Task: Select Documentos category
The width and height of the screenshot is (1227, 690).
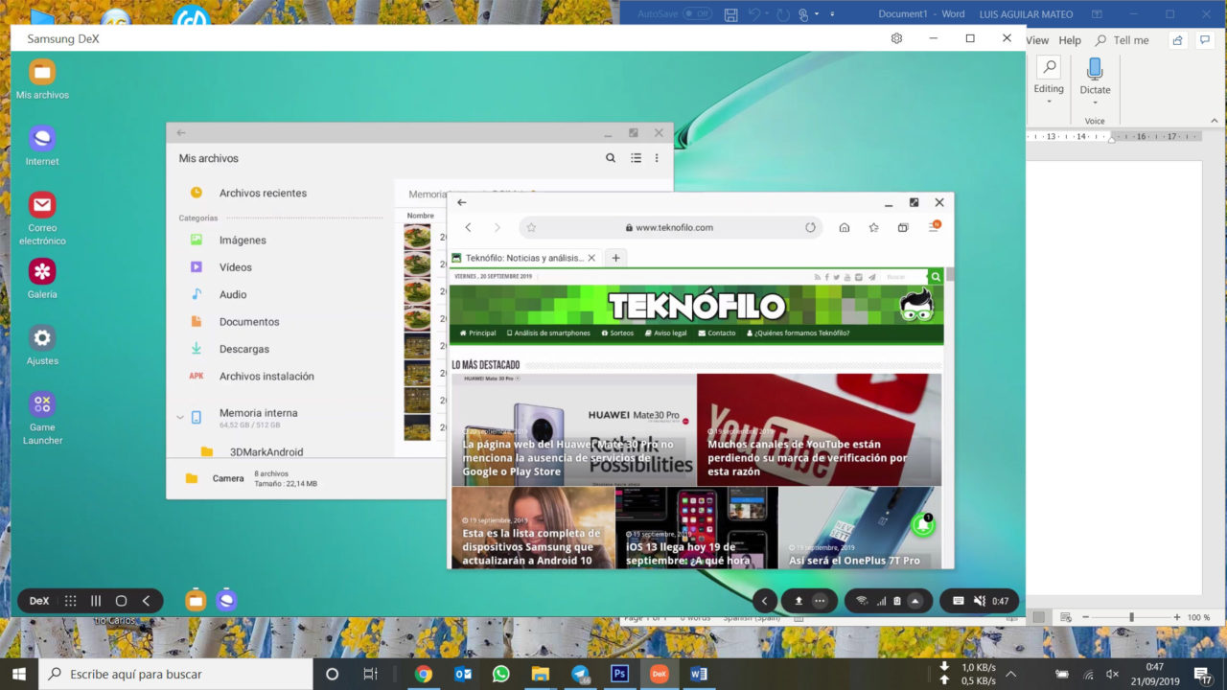Action: [x=249, y=322]
